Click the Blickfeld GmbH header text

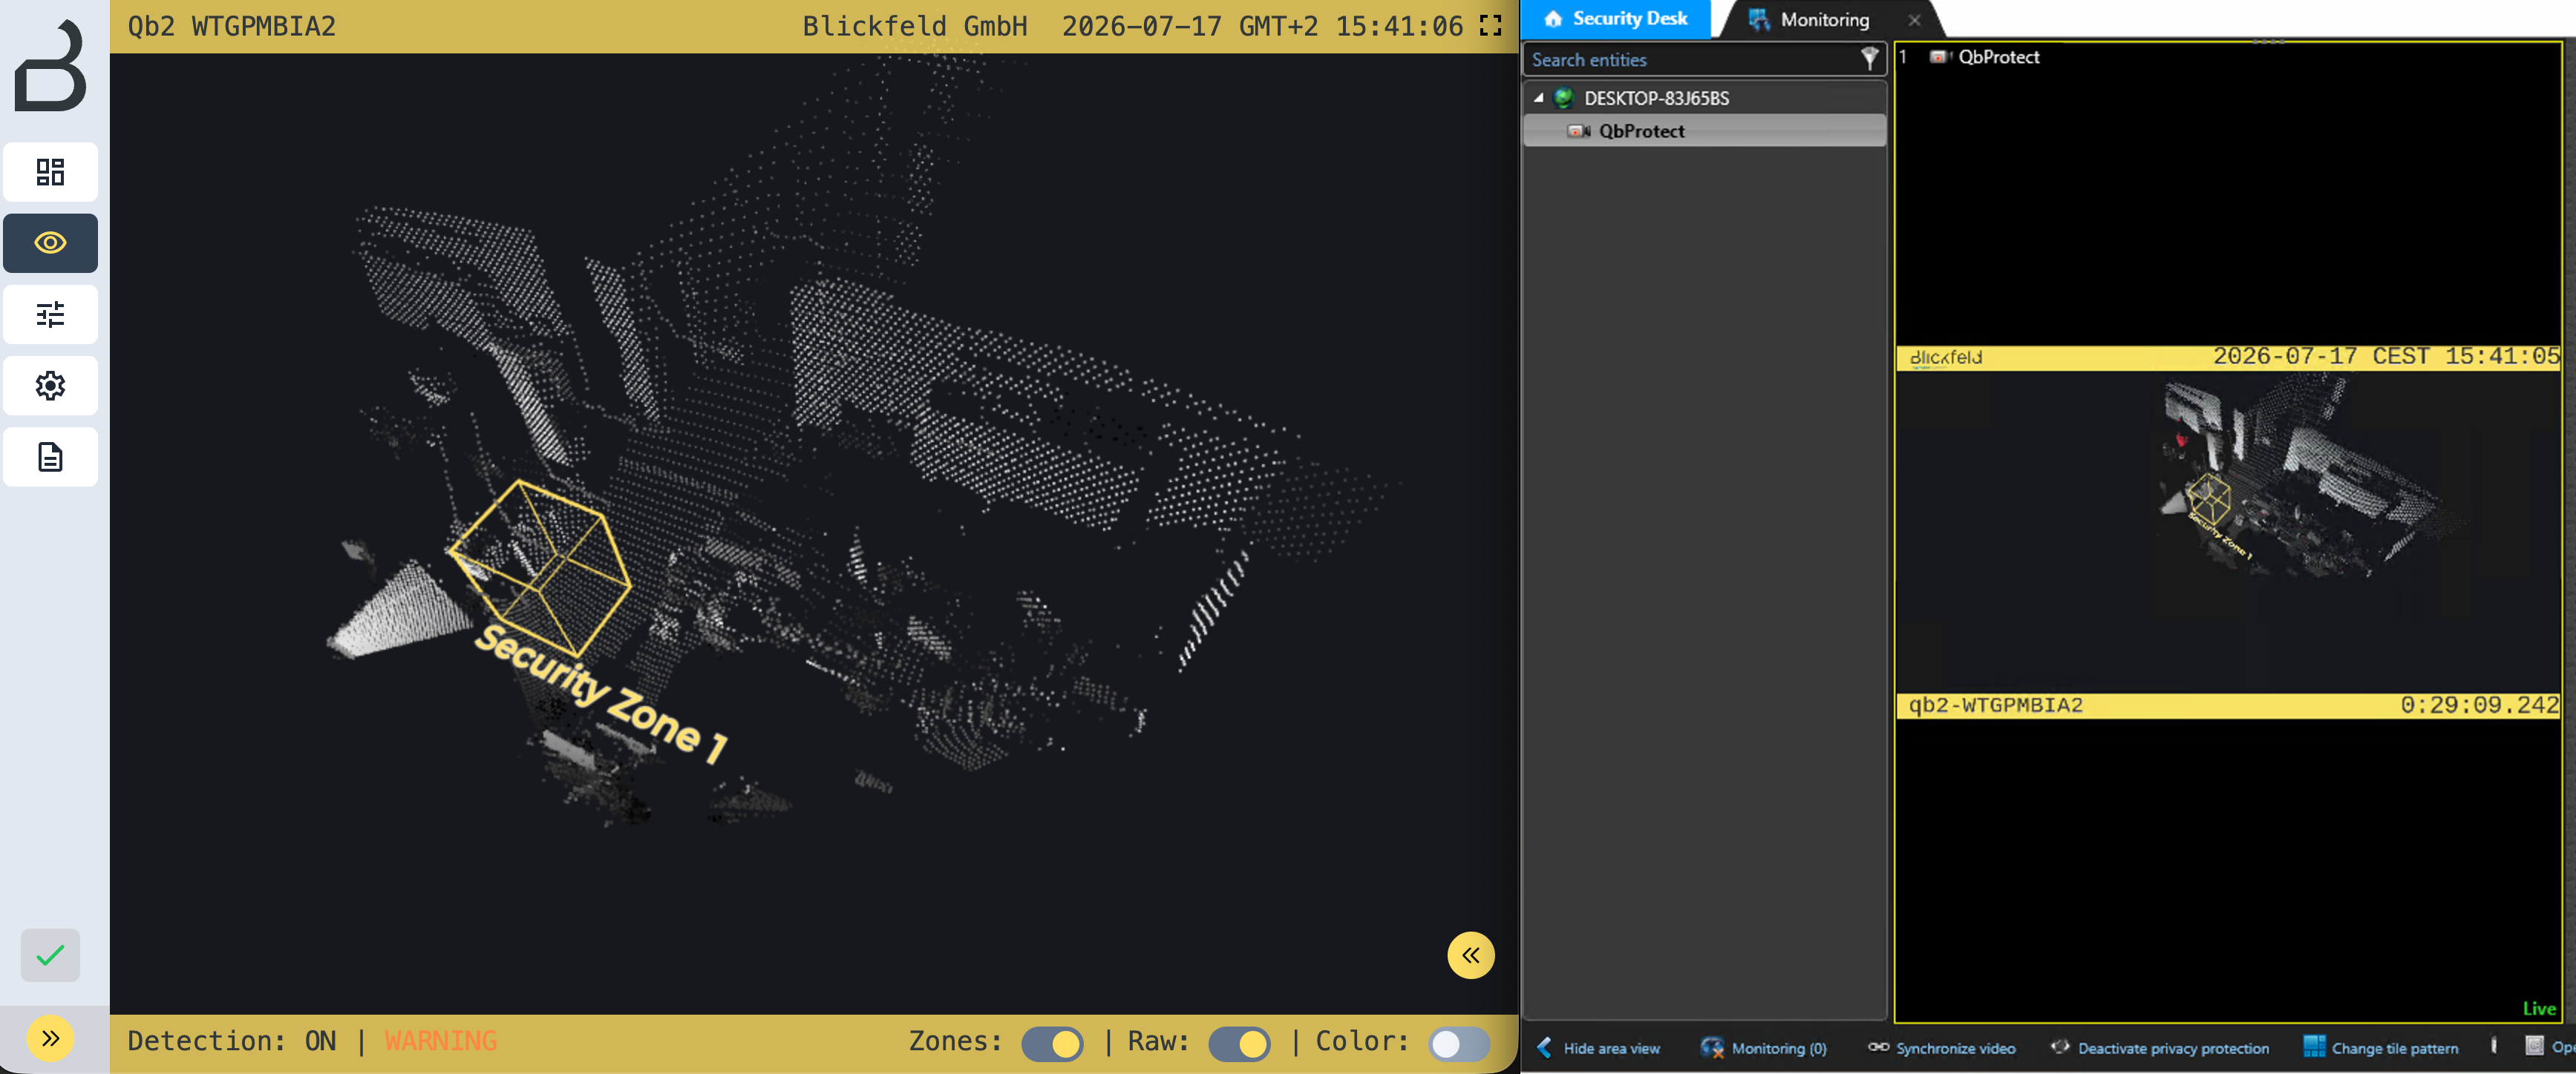[x=915, y=26]
